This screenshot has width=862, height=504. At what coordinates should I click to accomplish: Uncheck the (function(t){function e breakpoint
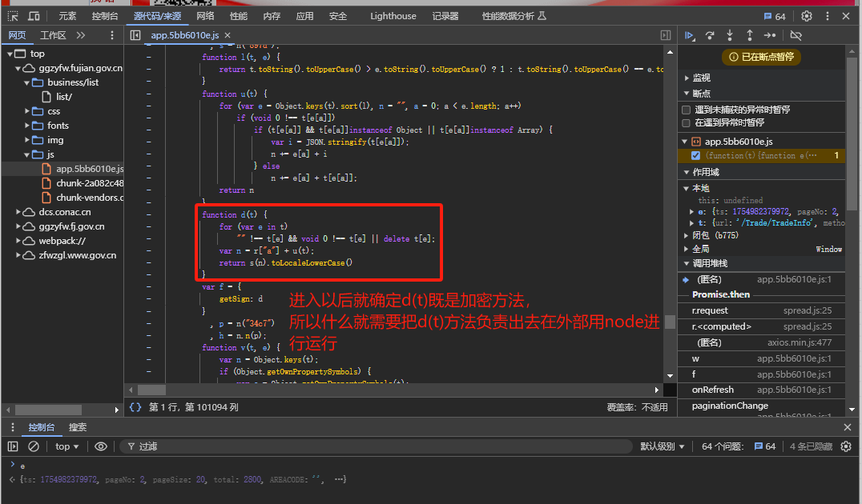click(695, 155)
